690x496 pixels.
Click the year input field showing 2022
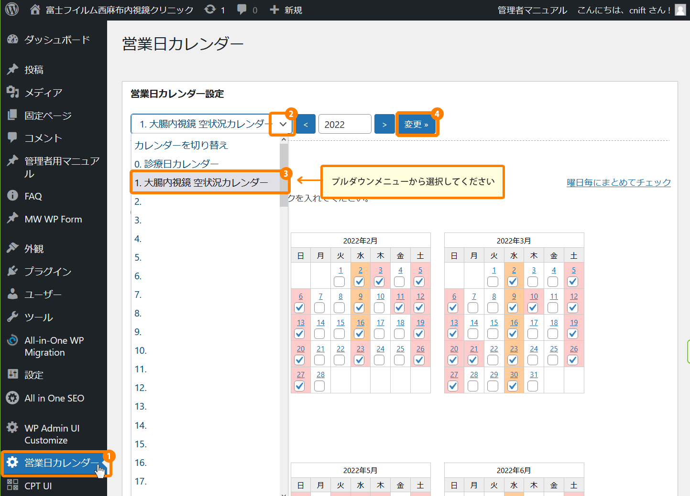[x=345, y=124]
